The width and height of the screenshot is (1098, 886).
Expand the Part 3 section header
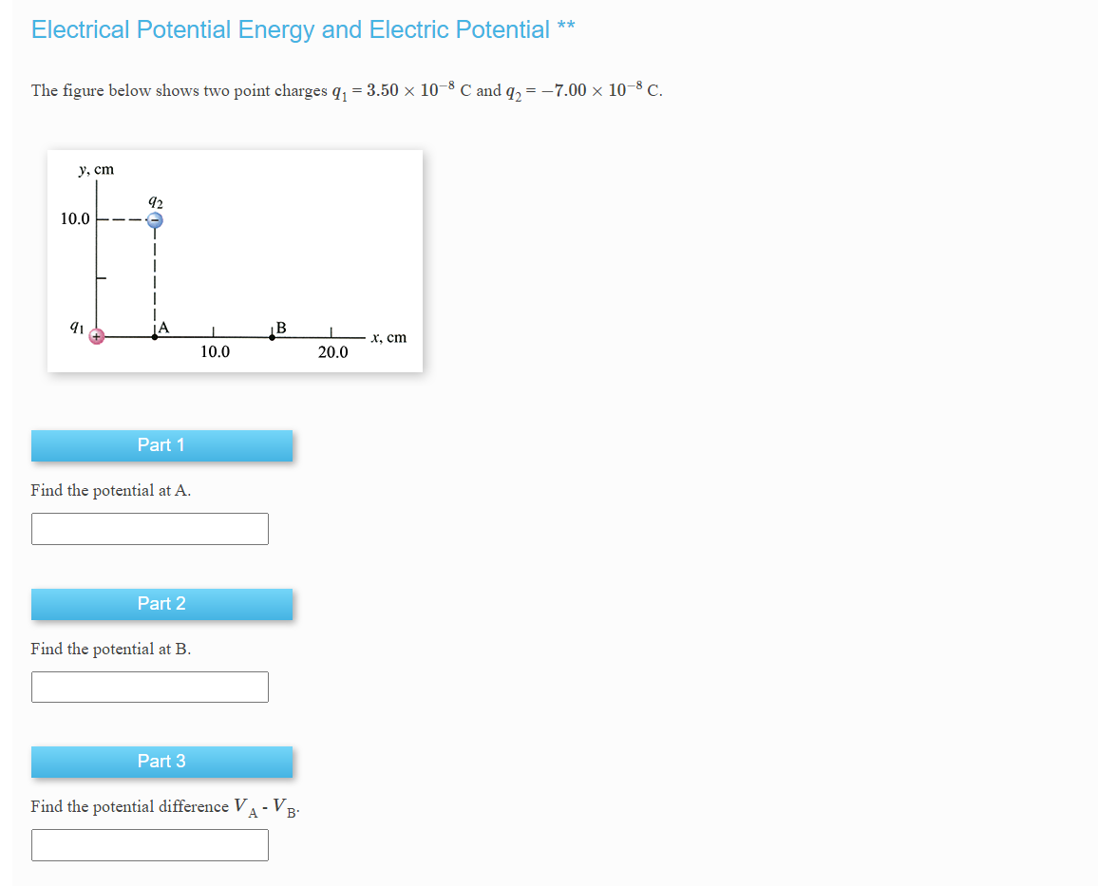[x=161, y=762]
